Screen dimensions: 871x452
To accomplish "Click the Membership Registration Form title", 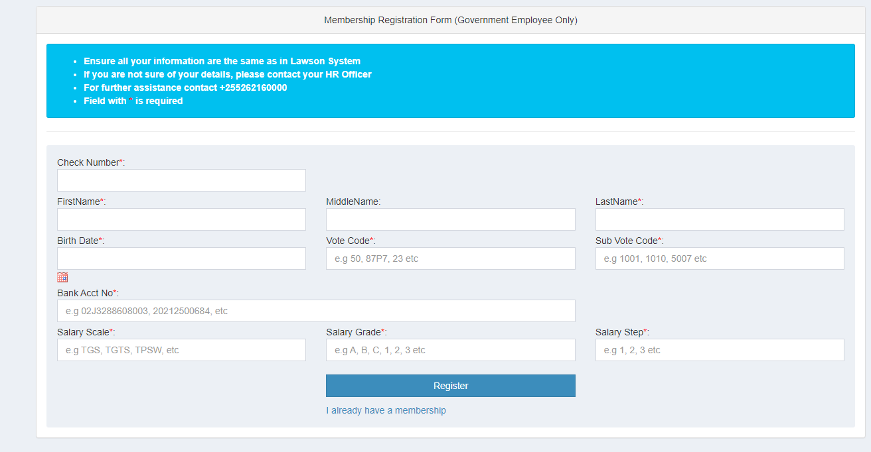I will point(451,20).
